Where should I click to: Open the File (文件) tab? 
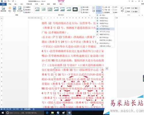coord(3,4)
